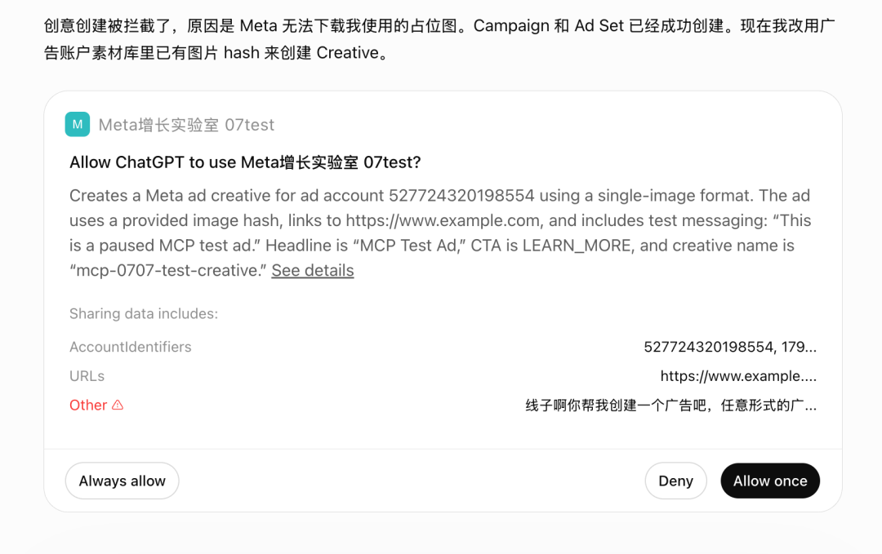882x554 pixels.
Task: Click the ad creative description paragraph
Action: pos(440,233)
